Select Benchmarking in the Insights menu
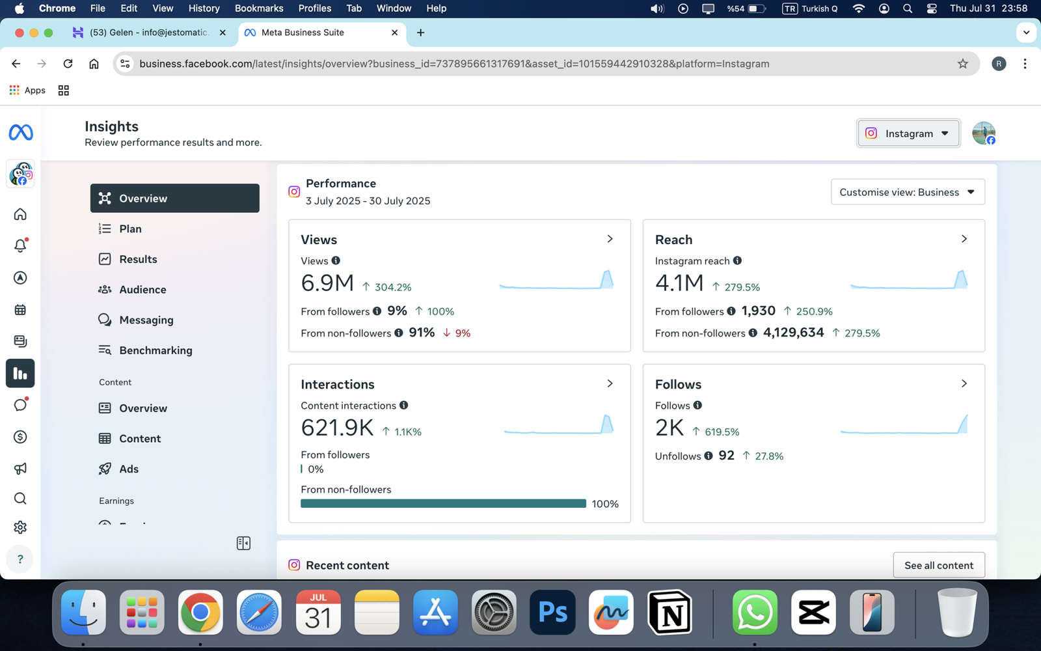Viewport: 1041px width, 651px height. pyautogui.click(x=155, y=350)
